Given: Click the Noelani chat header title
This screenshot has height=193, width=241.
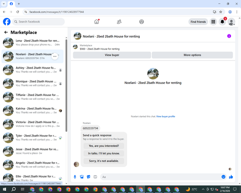Looking at the screenshot, I should click(111, 36).
